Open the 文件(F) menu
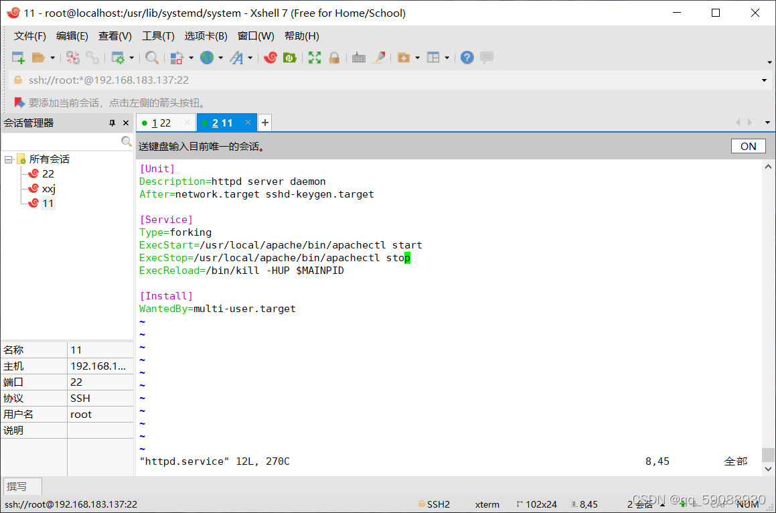Screen dimensions: 776x513 (29, 36)
